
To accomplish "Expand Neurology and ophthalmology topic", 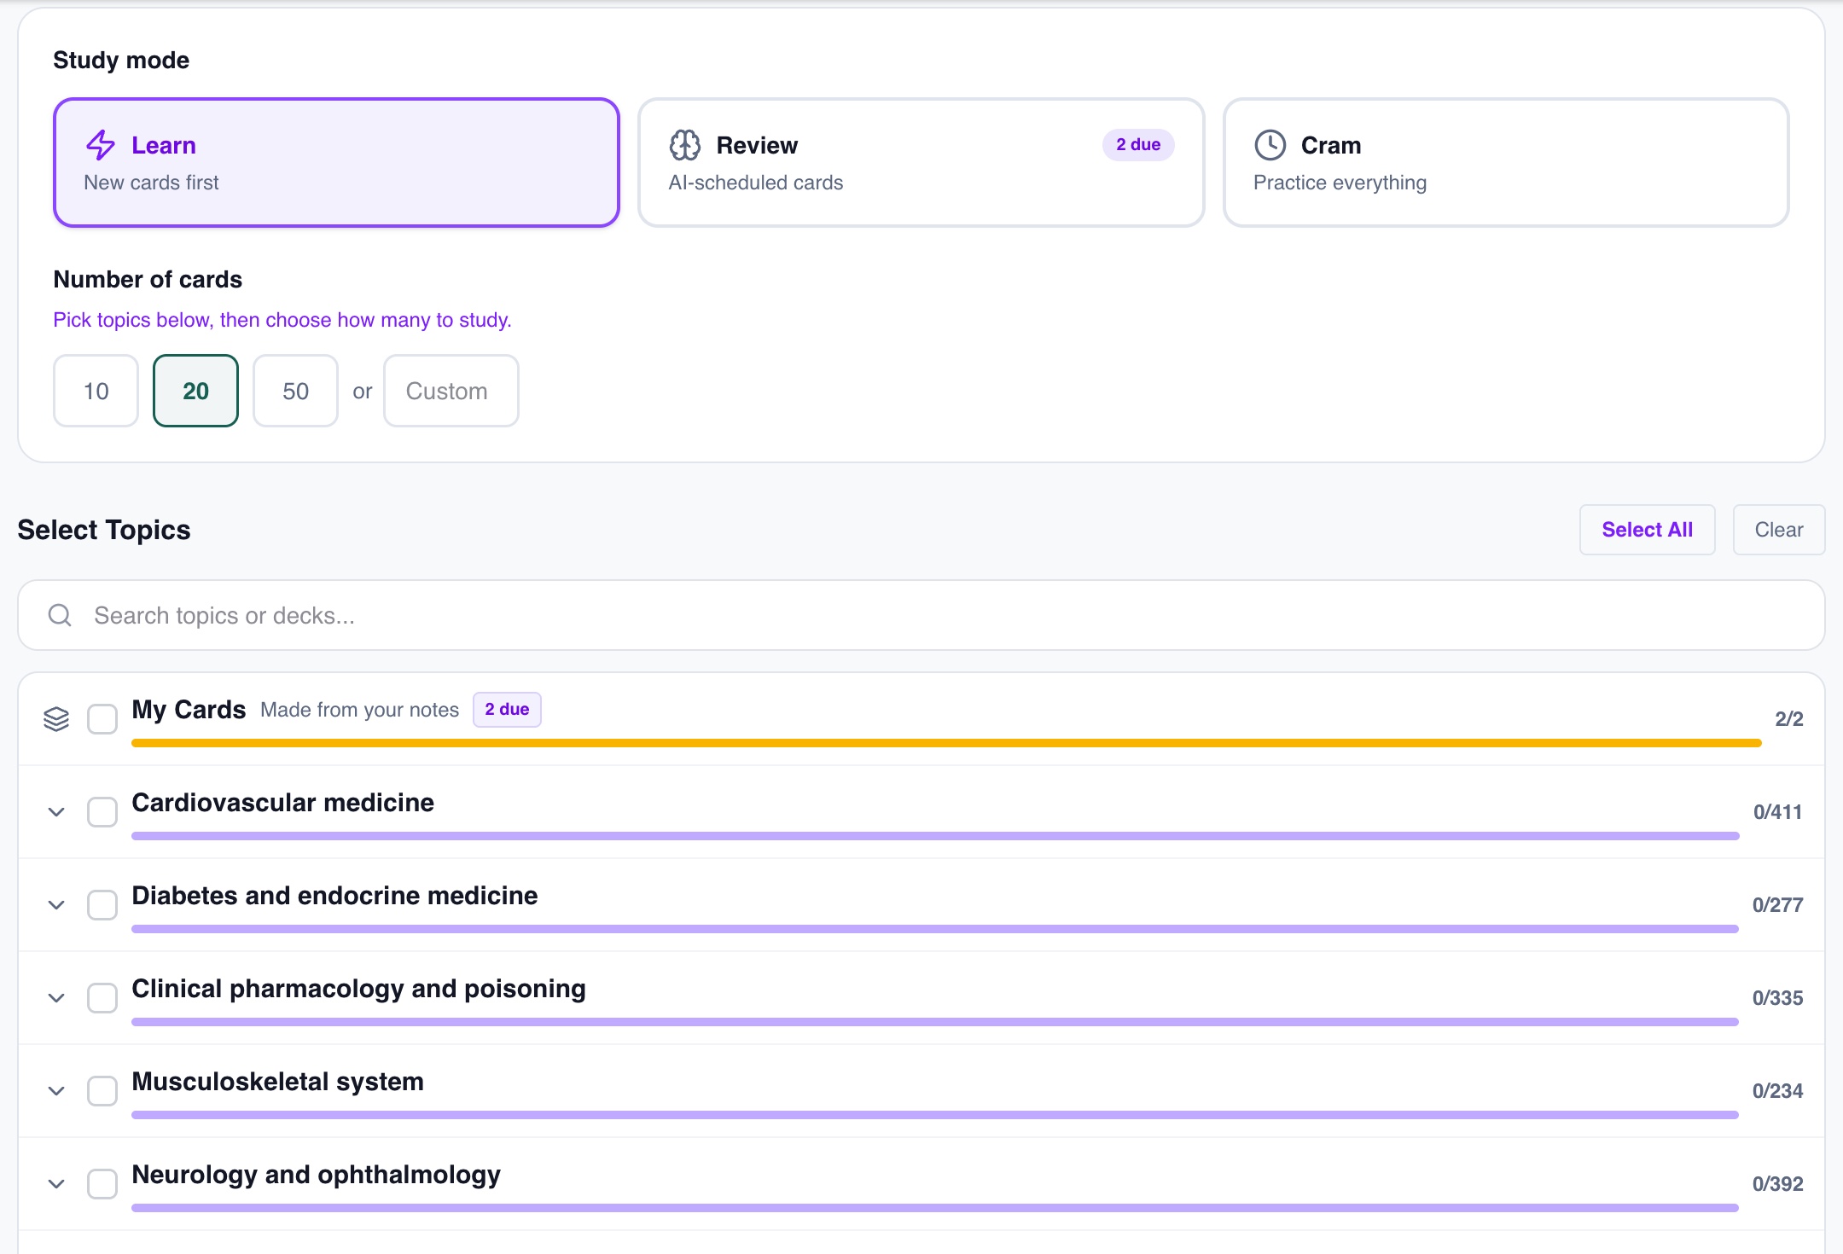I will 56,1184.
